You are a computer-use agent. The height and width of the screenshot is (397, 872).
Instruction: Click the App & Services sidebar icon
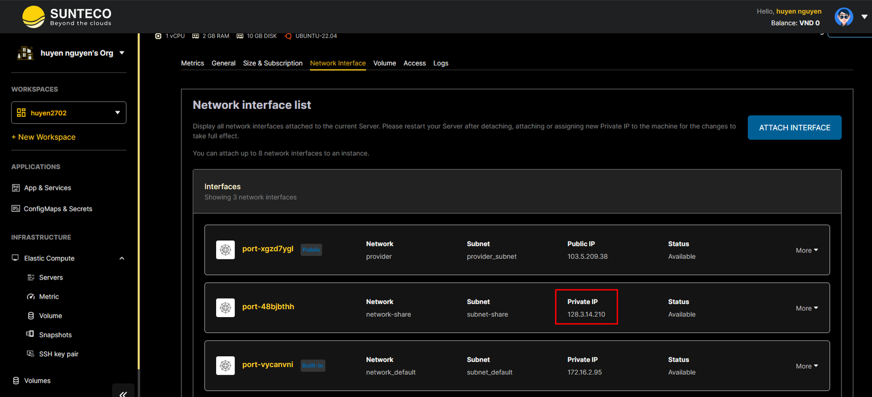[16, 188]
